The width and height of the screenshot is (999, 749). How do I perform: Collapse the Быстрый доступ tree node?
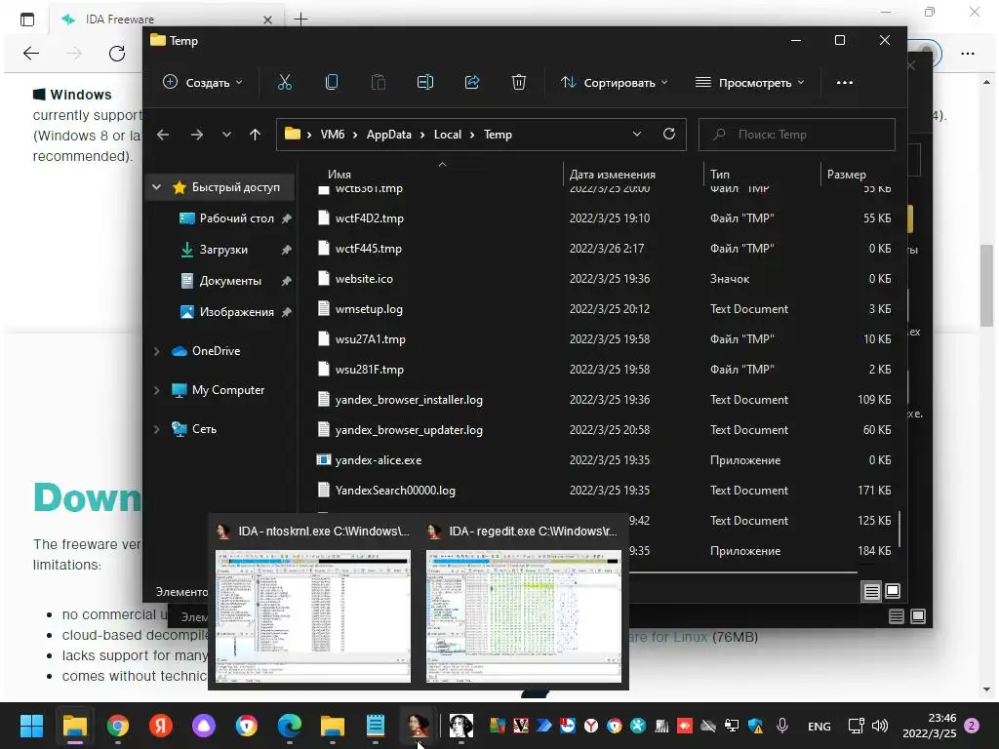pos(157,186)
